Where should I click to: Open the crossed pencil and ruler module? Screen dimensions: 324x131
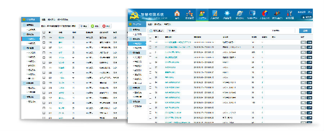(189, 14)
